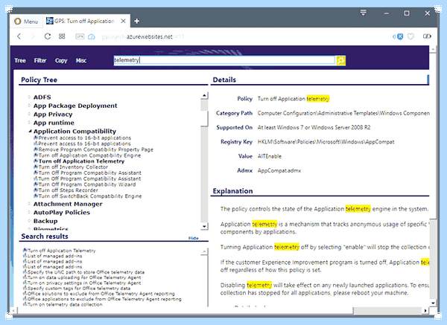Screen dimensions: 447x325
Task: Click the browser forward arrow
Action: click(x=33, y=36)
